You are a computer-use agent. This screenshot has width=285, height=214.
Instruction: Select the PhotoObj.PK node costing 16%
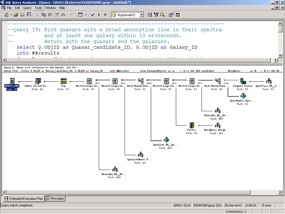pyautogui.click(x=114, y=172)
